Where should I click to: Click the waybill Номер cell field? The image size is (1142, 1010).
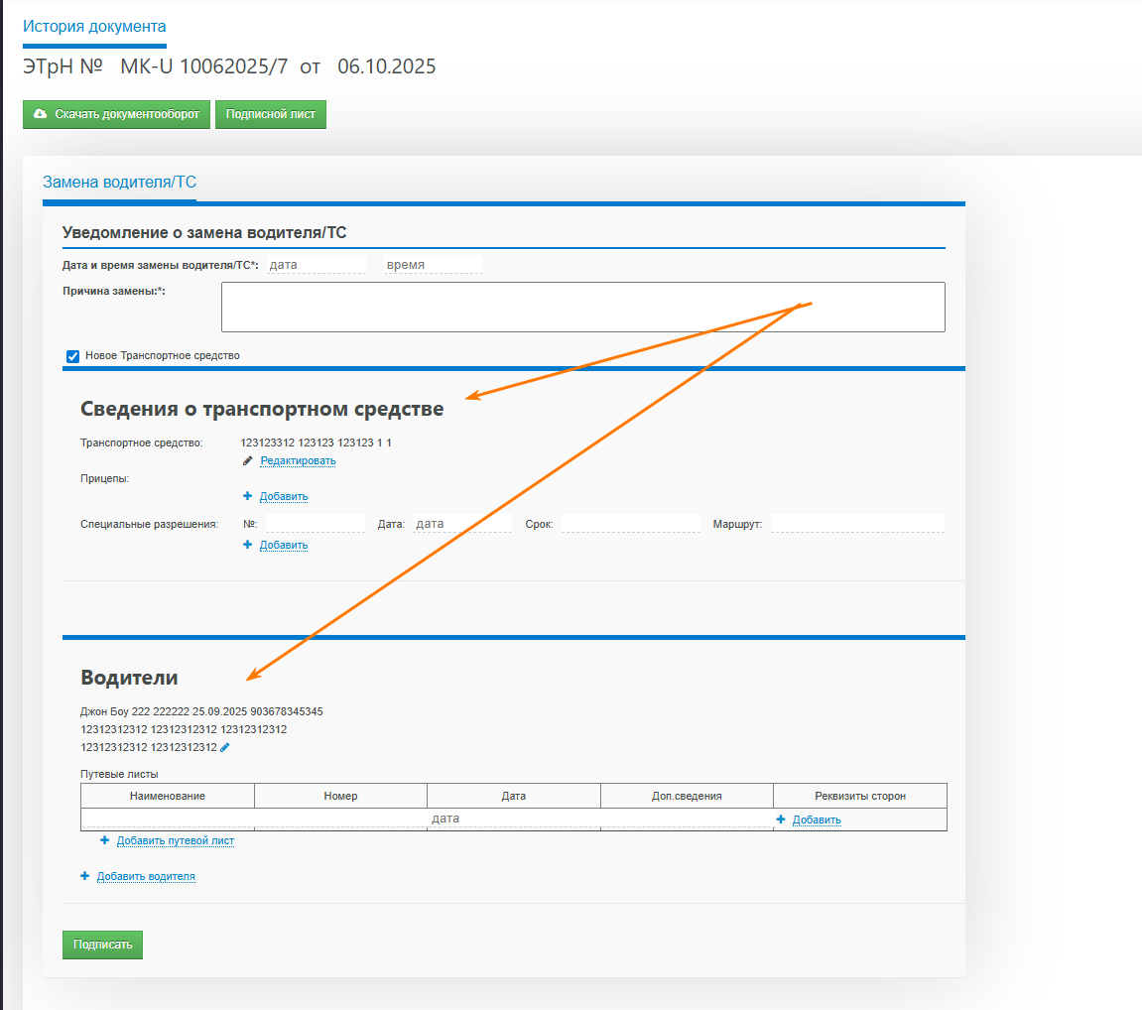[x=340, y=819]
